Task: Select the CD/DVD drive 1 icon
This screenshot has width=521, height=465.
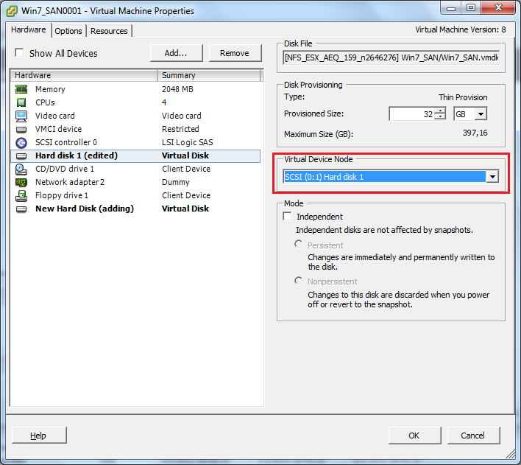Action: point(21,169)
